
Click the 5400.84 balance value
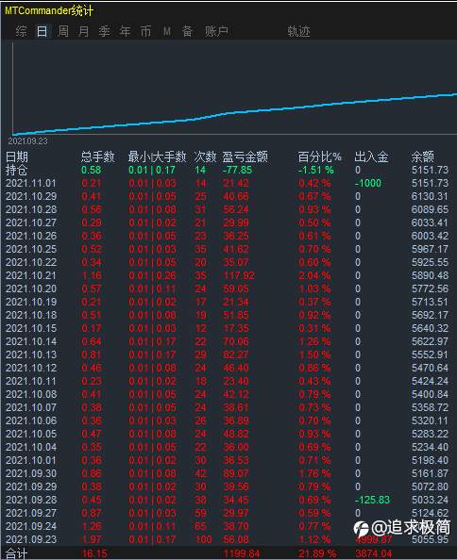tap(430, 395)
